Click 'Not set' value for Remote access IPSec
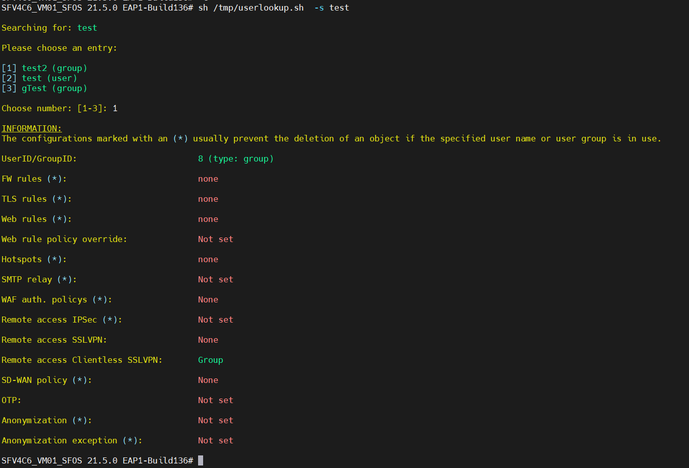Screen dimensions: 689x468 coord(216,320)
